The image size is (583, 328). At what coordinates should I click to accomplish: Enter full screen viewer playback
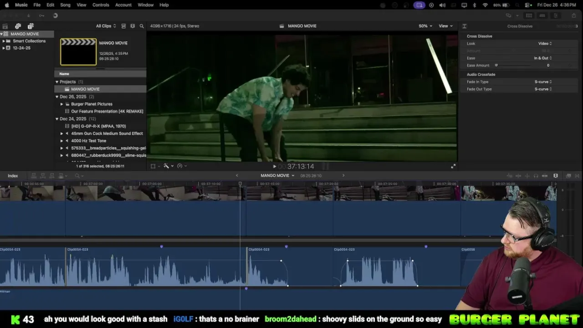click(x=453, y=166)
